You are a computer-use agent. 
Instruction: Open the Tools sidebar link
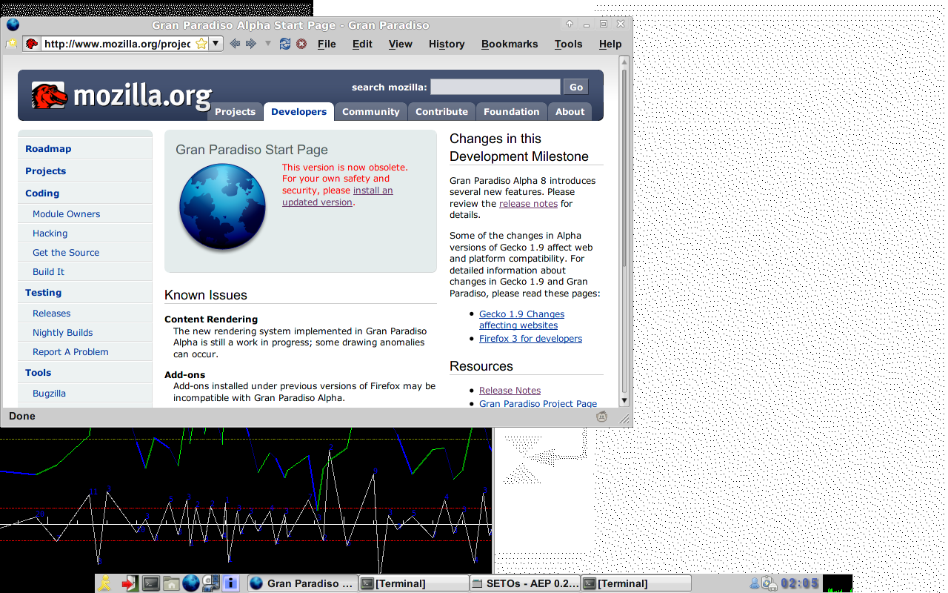point(38,373)
